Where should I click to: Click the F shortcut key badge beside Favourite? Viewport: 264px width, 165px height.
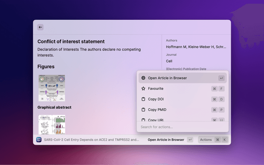pos(222,89)
